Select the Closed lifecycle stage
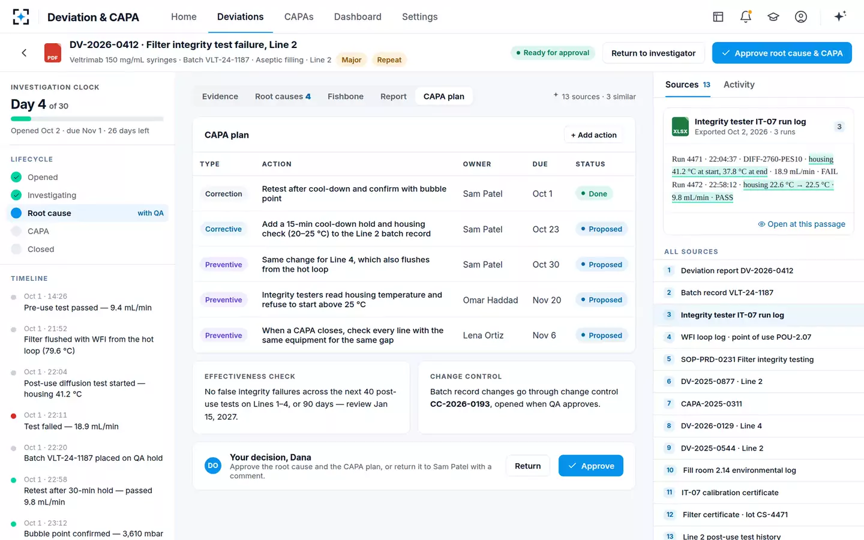 click(x=88, y=249)
